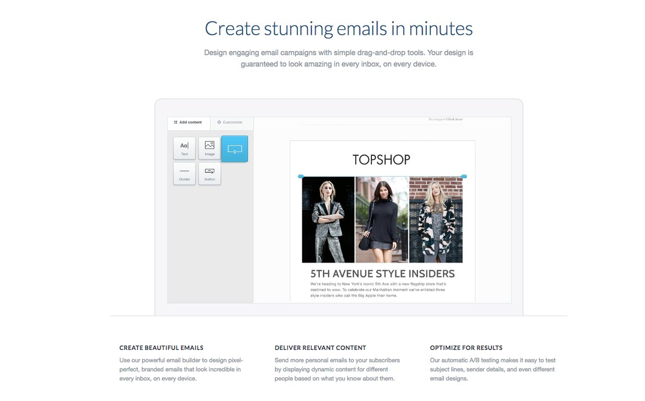This screenshot has height=401, width=645.
Task: Click the left blue drop-indicator handle
Action: coord(301,176)
